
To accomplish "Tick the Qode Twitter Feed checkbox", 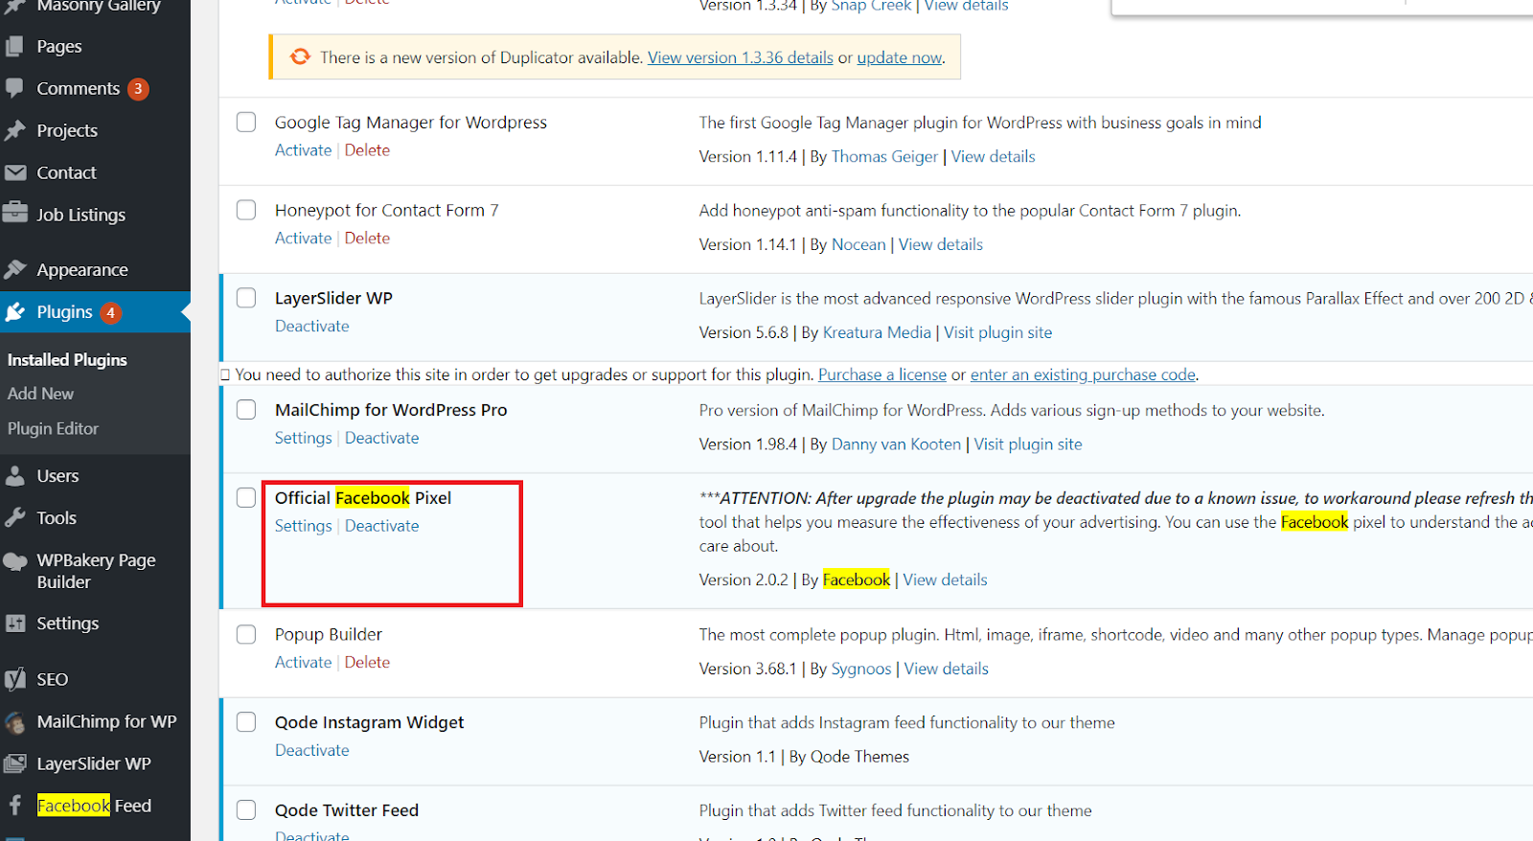I will coord(246,810).
